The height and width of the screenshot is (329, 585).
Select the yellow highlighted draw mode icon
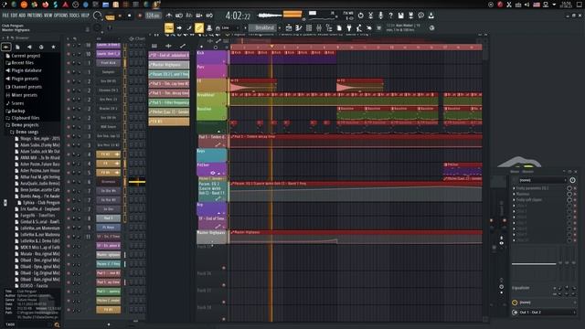click(169, 27)
